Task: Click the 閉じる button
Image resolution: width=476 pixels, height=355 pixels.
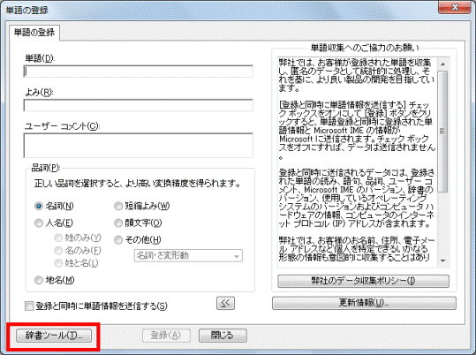Action: (223, 336)
